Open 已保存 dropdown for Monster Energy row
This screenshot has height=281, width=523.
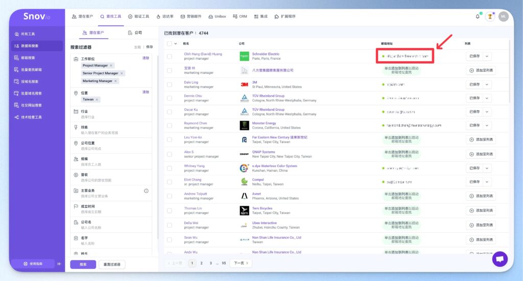click(487, 125)
